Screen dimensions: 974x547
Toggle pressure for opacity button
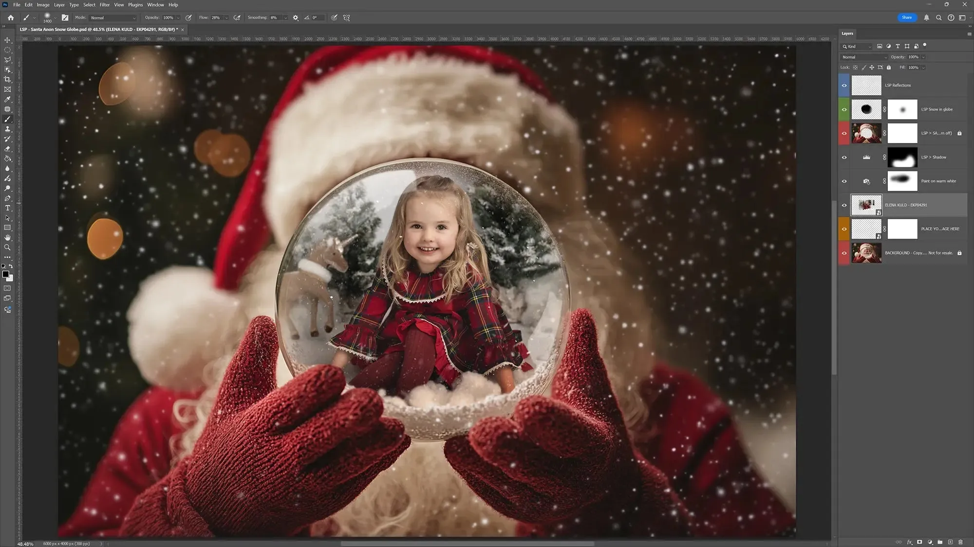coord(188,18)
